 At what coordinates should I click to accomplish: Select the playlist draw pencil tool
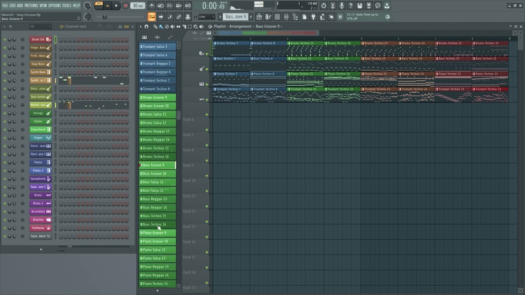[156, 26]
